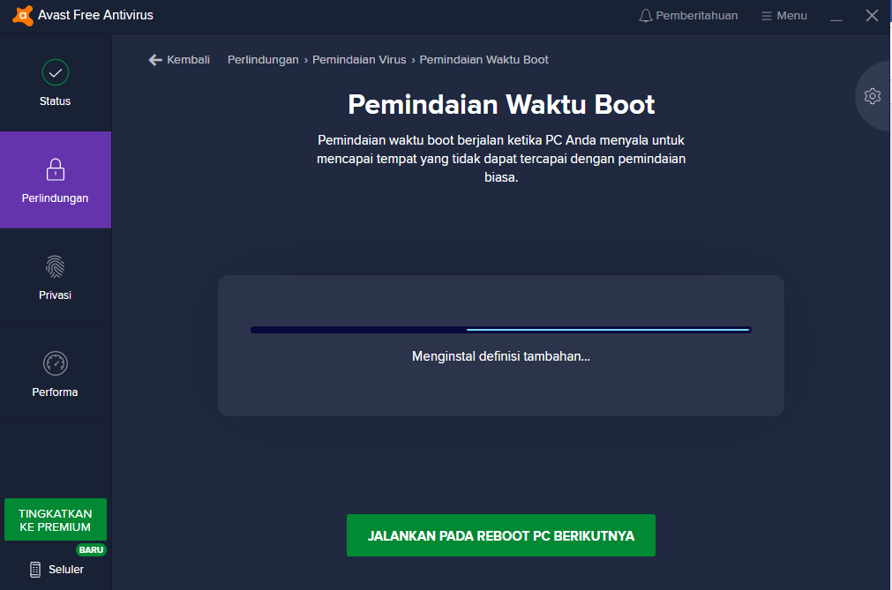Viewport: 892px width, 590px height.
Task: Open Privasi via the fingerprint icon
Action: click(55, 266)
